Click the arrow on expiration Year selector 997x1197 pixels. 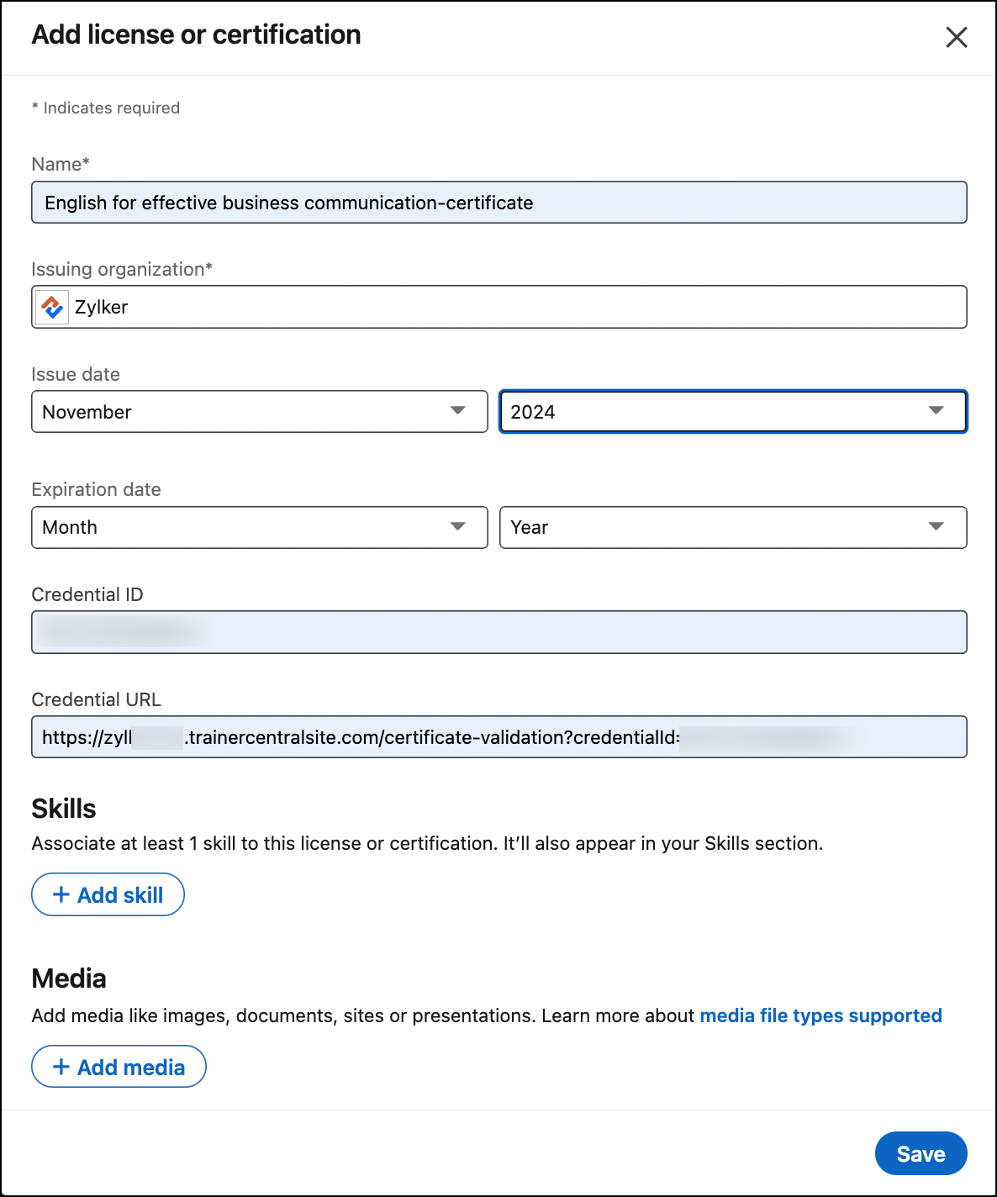(x=936, y=527)
